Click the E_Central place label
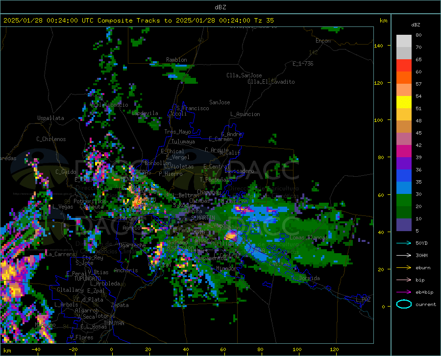The width and height of the screenshot is (441, 356). 217,166
